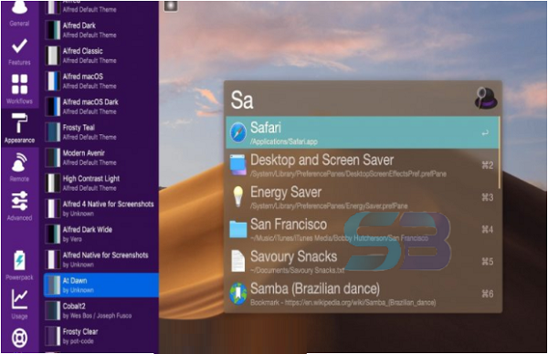Select the Cobalt2 theme by Wes Bos
This screenshot has height=354, width=548.
(100, 311)
